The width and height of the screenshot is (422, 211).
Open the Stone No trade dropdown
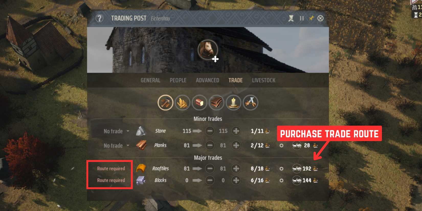coord(116,131)
